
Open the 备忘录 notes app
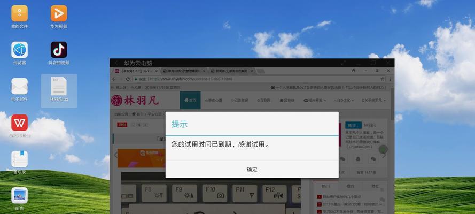19,163
